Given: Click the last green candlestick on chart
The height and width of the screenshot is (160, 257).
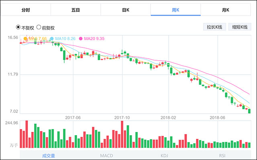Looking at the screenshot, I should coord(249,111).
